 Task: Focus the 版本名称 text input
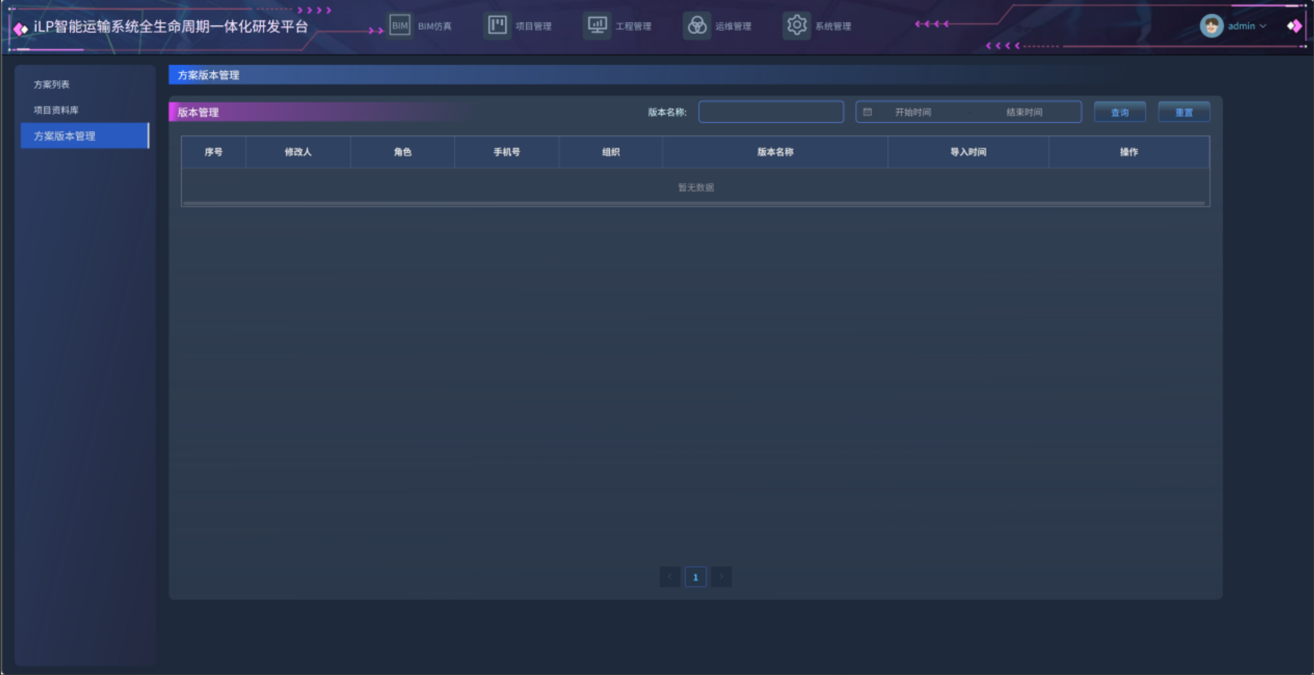click(x=771, y=112)
